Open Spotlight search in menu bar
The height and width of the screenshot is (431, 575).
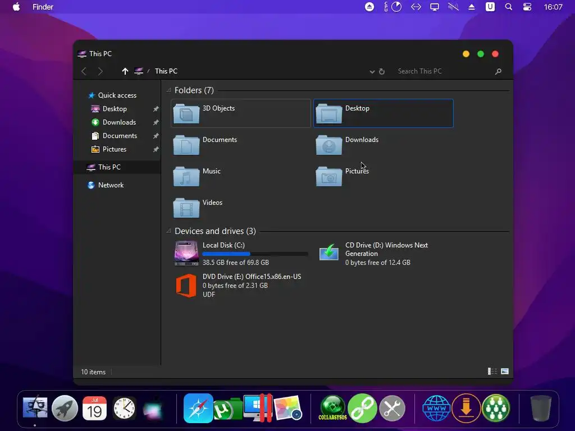509,7
